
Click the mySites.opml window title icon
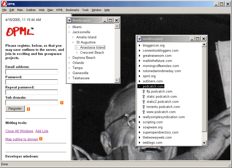139,39
